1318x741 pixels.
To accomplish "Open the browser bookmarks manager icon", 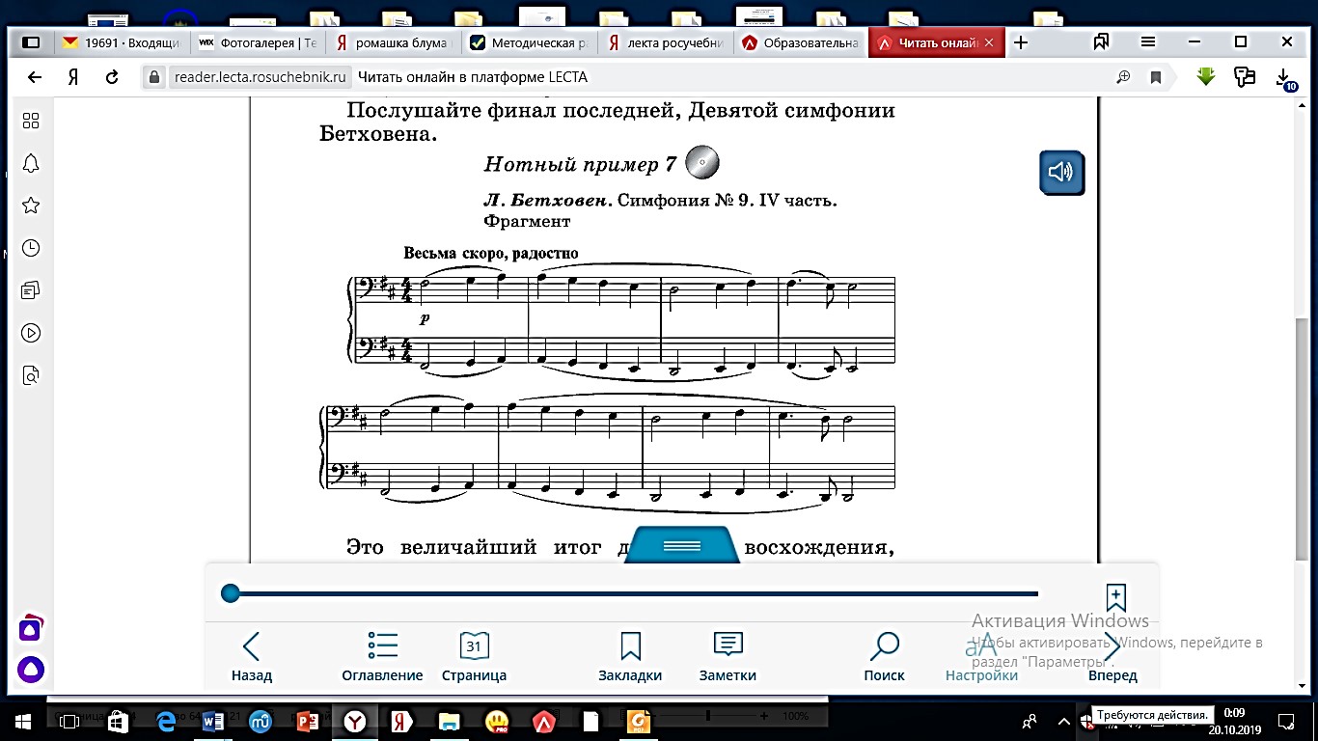I will (x=1101, y=42).
